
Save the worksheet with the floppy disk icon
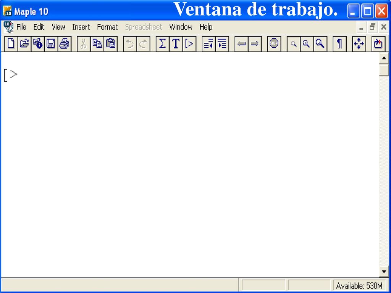[x=51, y=44]
